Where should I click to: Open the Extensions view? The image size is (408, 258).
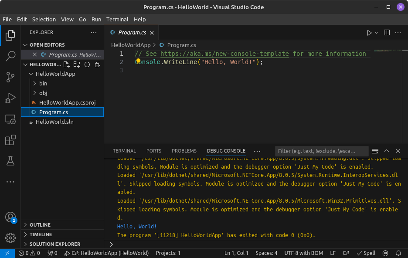pyautogui.click(x=10, y=140)
